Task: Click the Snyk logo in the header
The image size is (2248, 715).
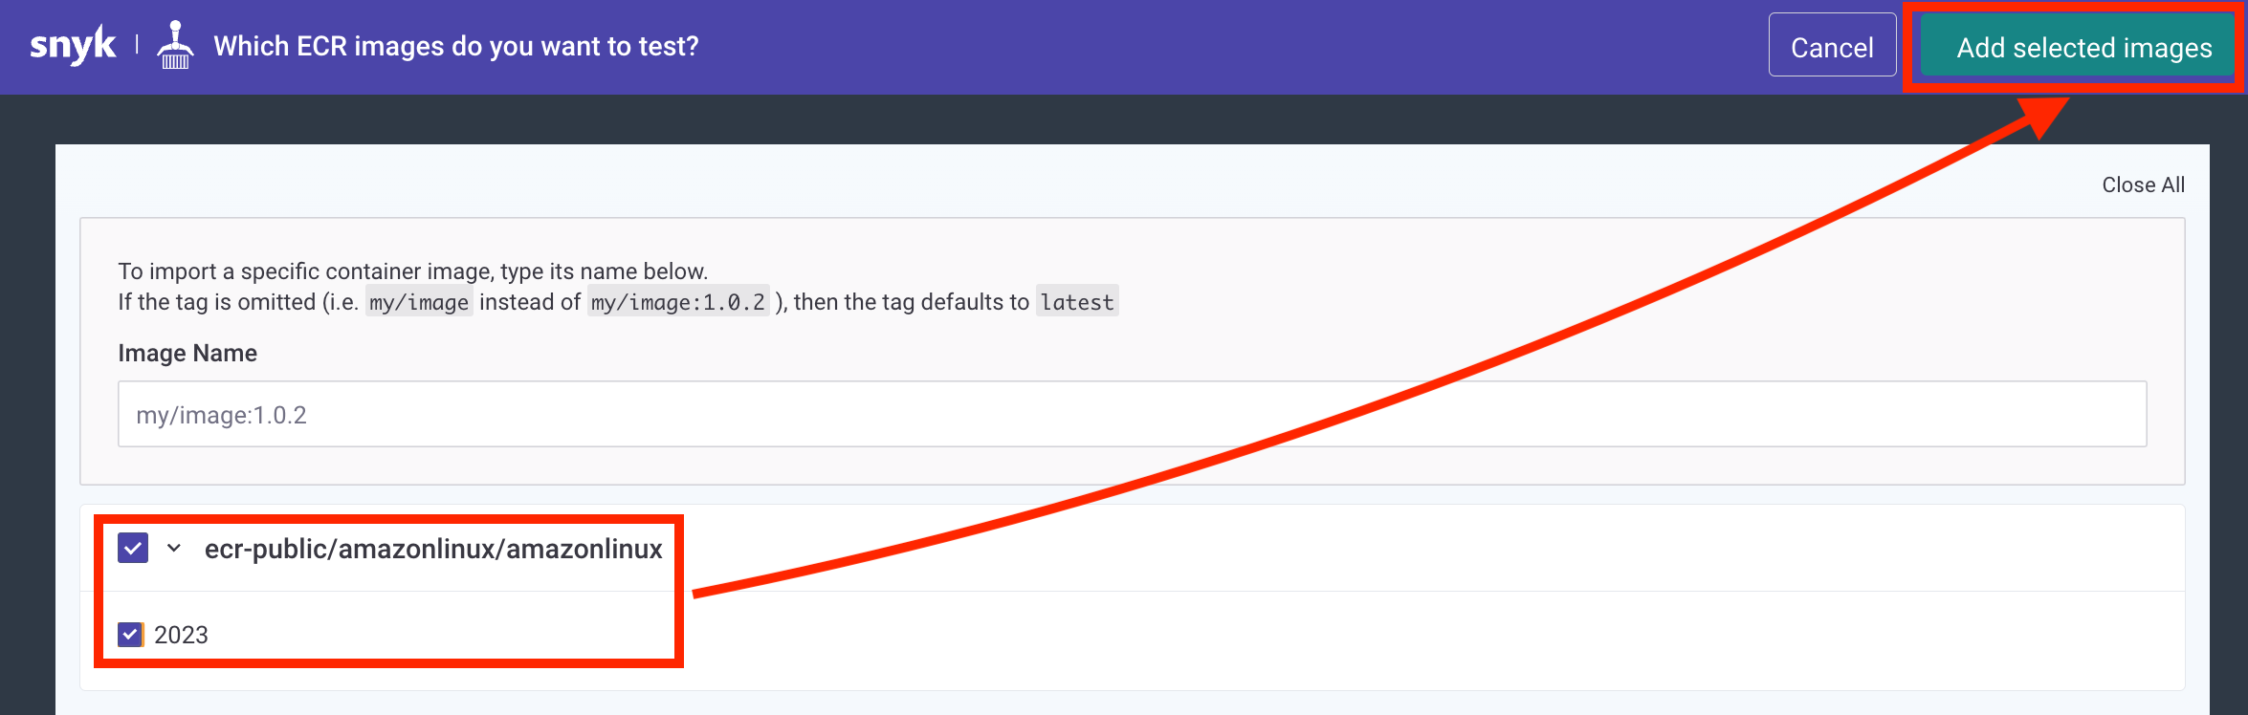Action: click(73, 46)
